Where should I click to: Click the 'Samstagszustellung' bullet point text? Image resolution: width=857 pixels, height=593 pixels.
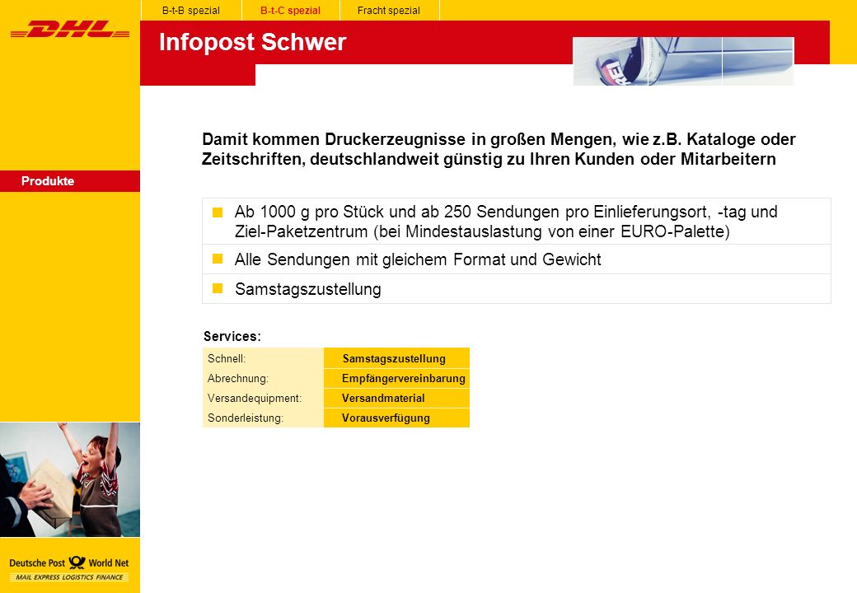[307, 289]
